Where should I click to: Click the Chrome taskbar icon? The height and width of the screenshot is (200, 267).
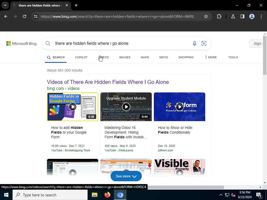[120, 195]
